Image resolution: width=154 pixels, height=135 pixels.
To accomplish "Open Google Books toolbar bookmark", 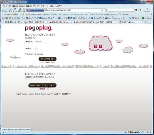I will [x=98, y=18].
